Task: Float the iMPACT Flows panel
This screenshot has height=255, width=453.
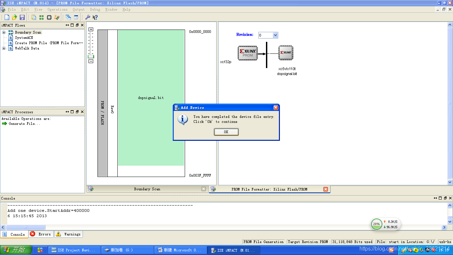Action: click(x=77, y=25)
